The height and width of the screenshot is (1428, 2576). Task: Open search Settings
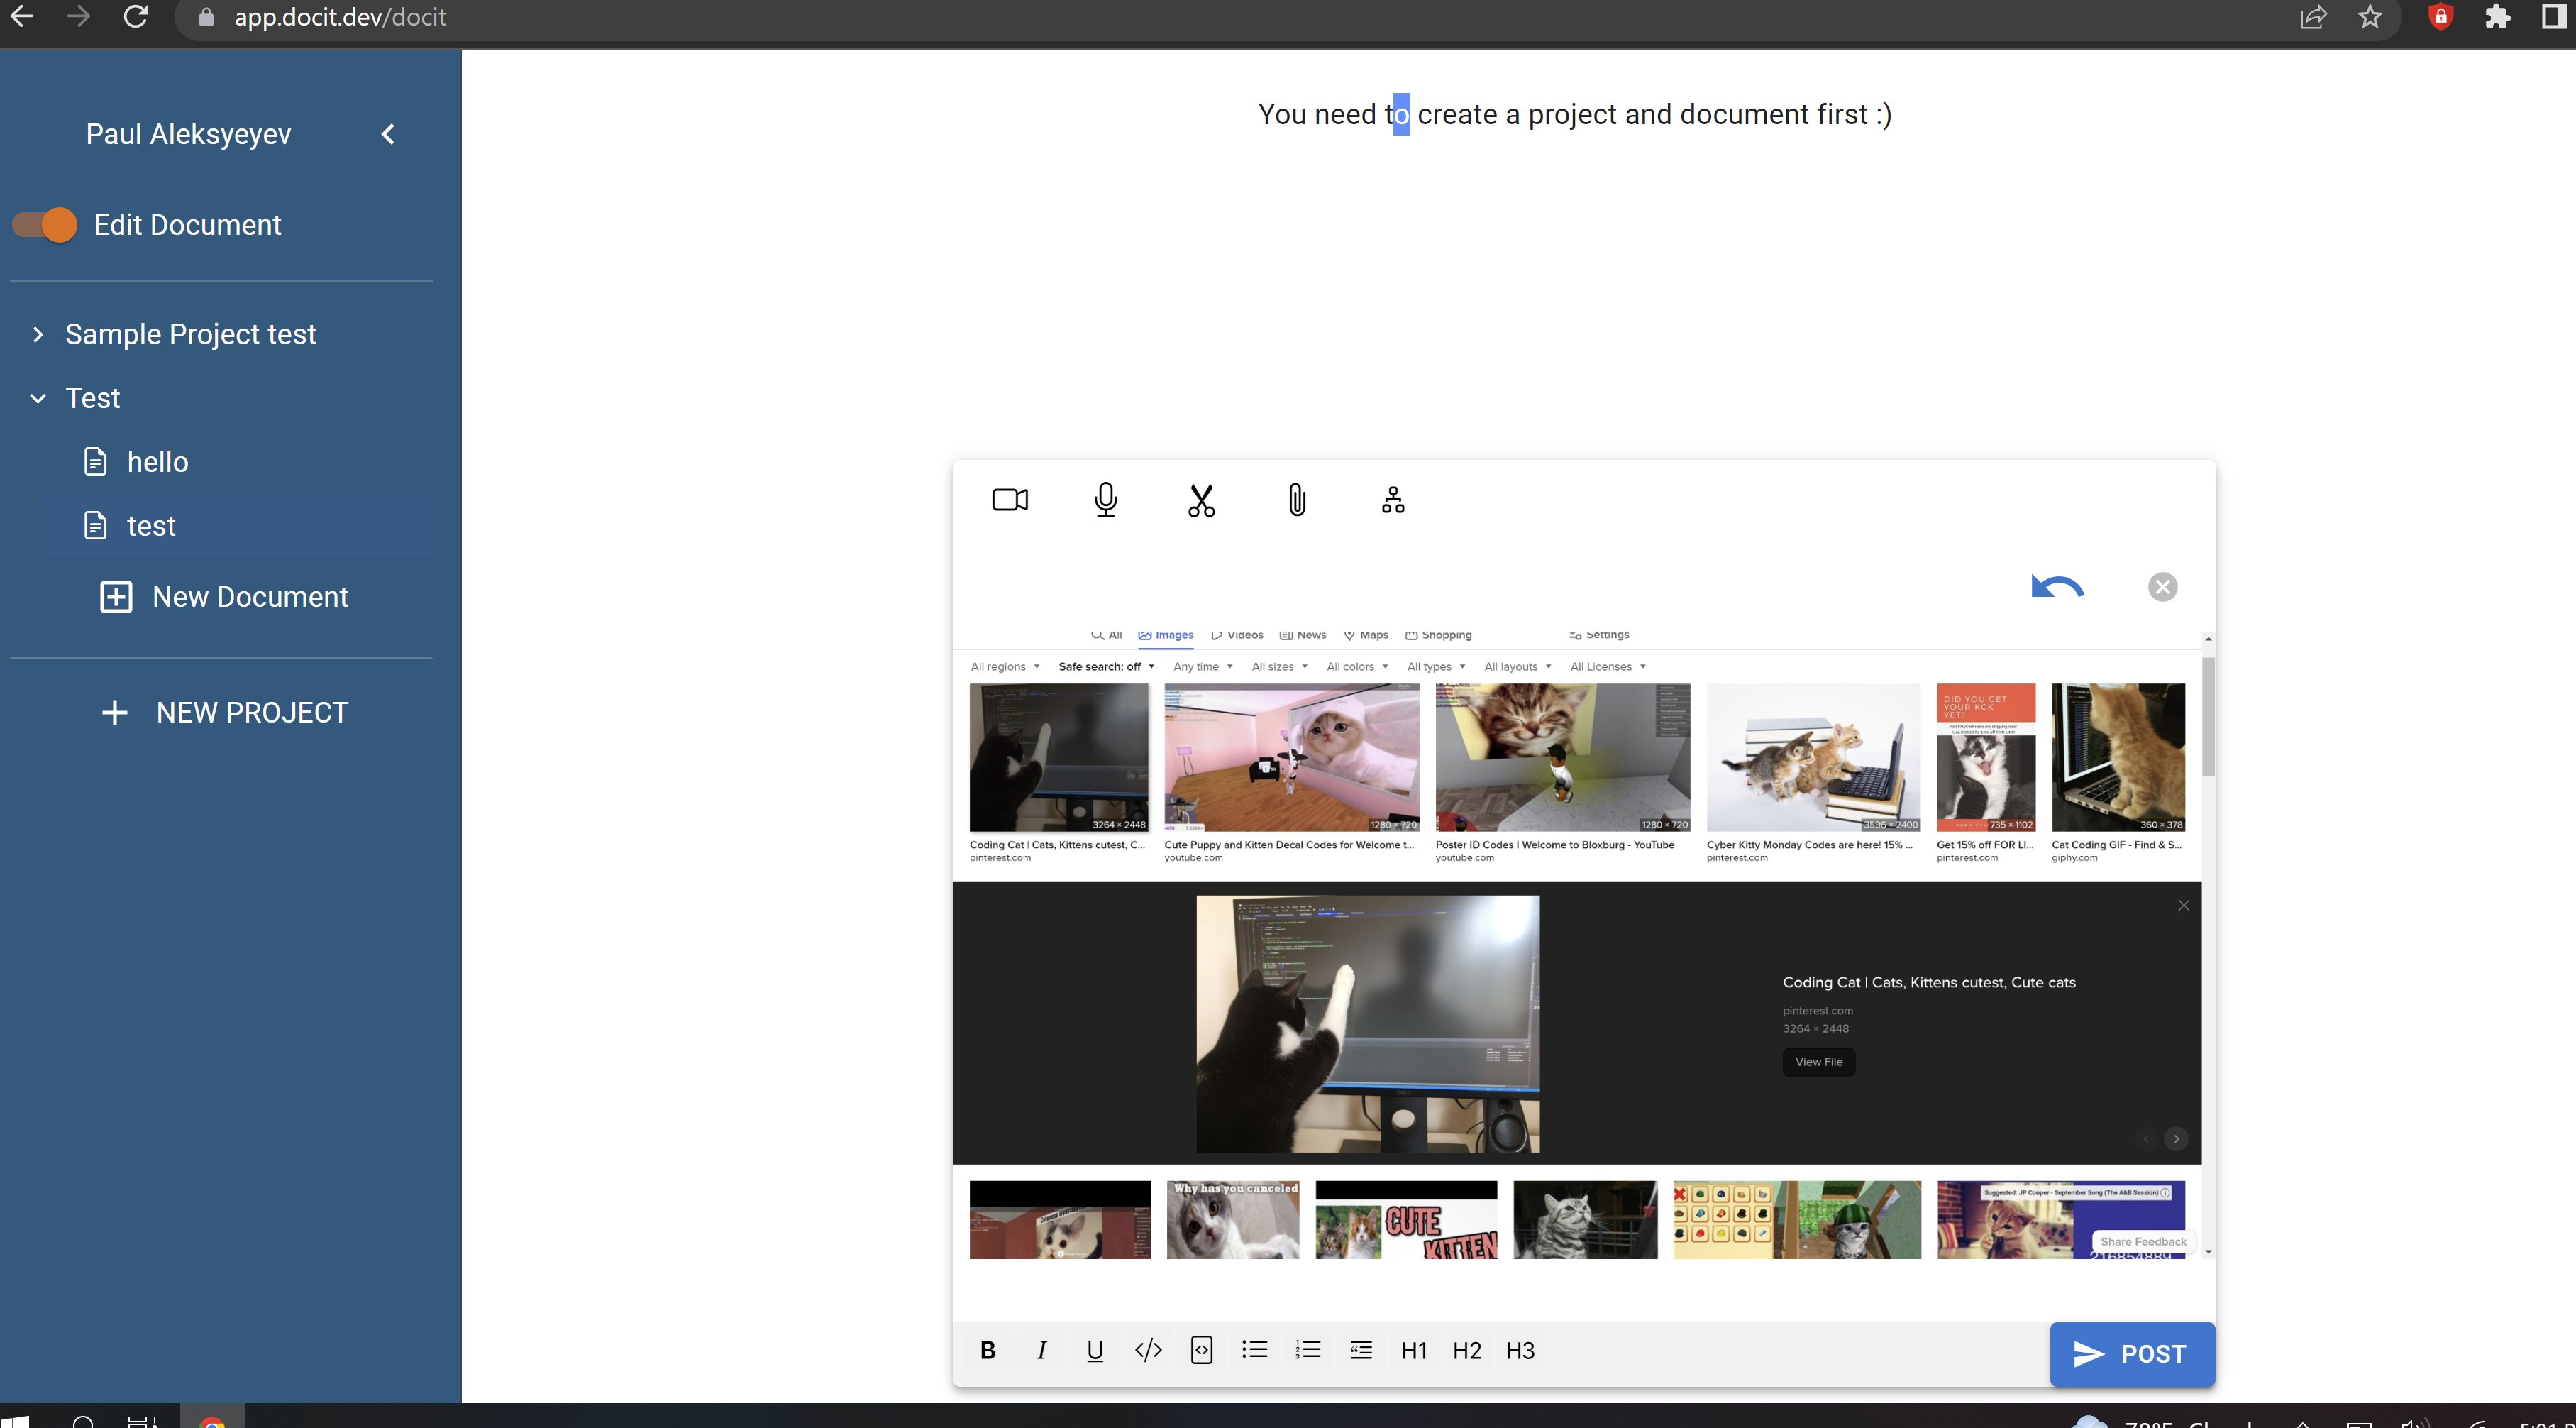[1599, 635]
